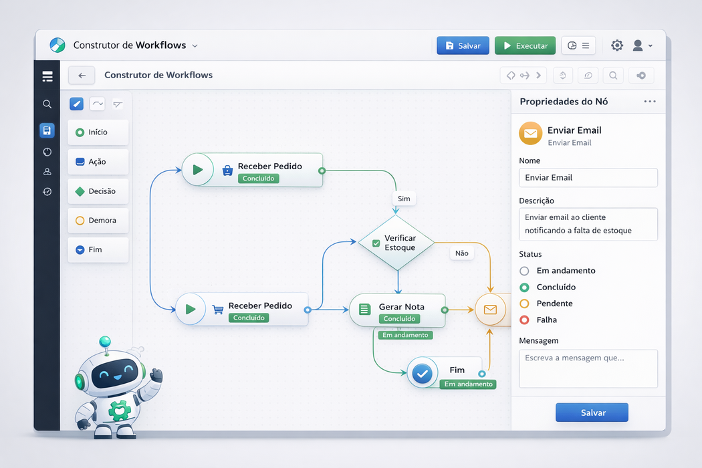Click the Verificar Estoque decision diamond

396,243
